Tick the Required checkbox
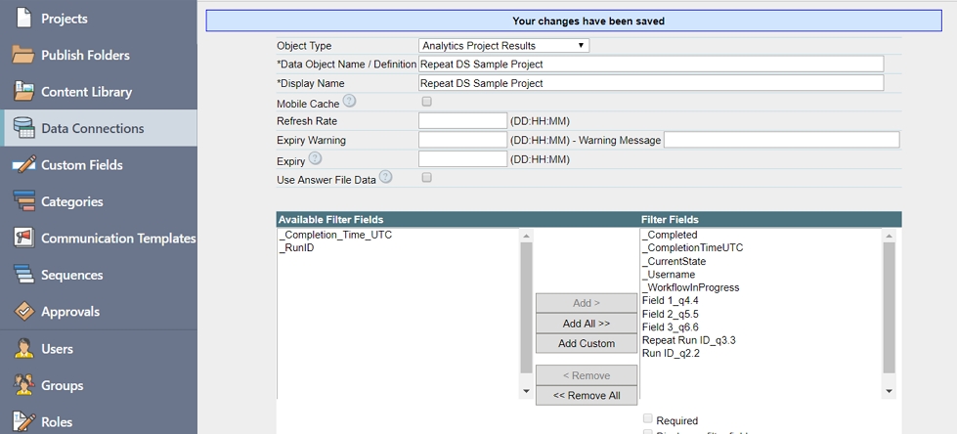The width and height of the screenshot is (957, 434). point(647,418)
